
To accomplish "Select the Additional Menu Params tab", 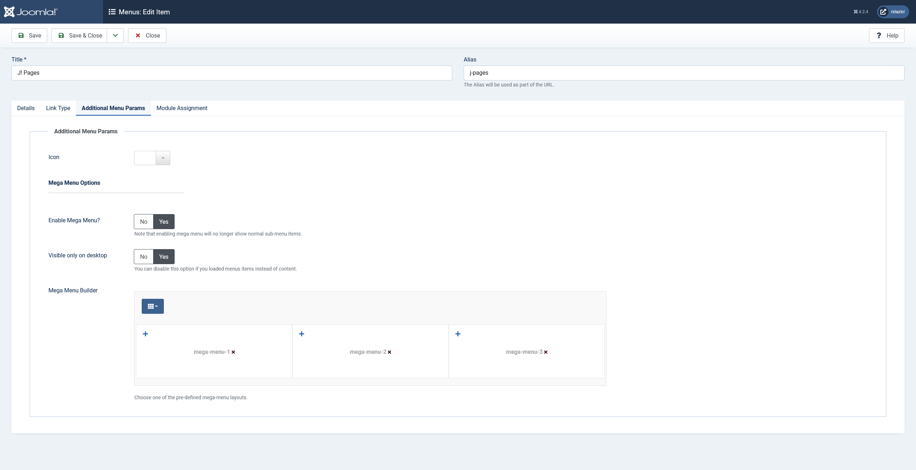I will point(113,108).
